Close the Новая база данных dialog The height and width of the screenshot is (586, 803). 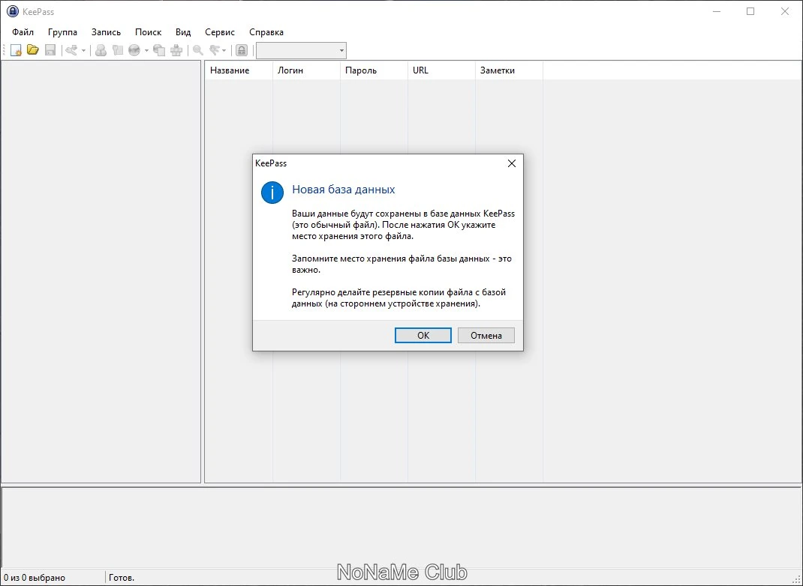511,163
